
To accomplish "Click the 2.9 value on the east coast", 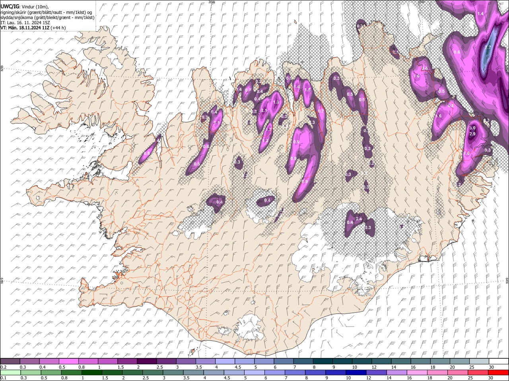I will pyautogui.click(x=472, y=134).
